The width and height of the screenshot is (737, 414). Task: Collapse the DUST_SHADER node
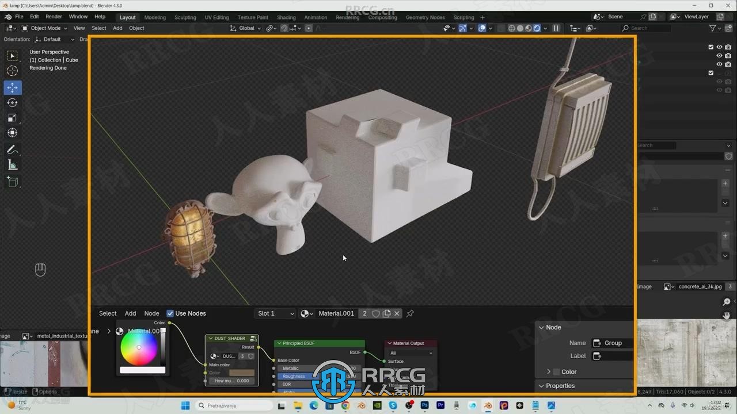pyautogui.click(x=211, y=339)
